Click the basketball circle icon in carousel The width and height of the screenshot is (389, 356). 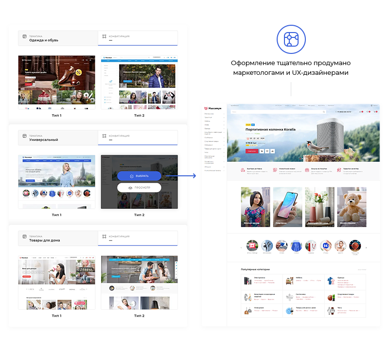coord(355,246)
